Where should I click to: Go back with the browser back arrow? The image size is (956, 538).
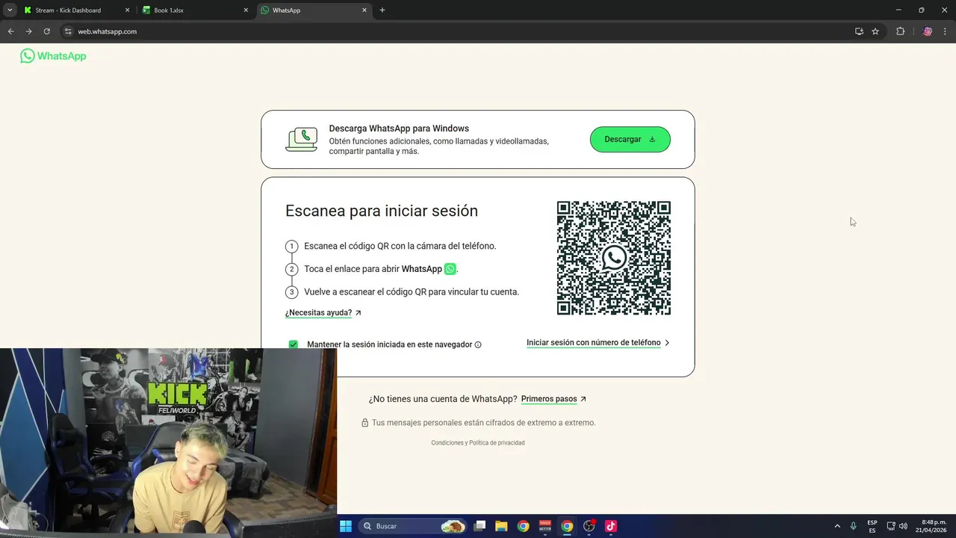(10, 31)
